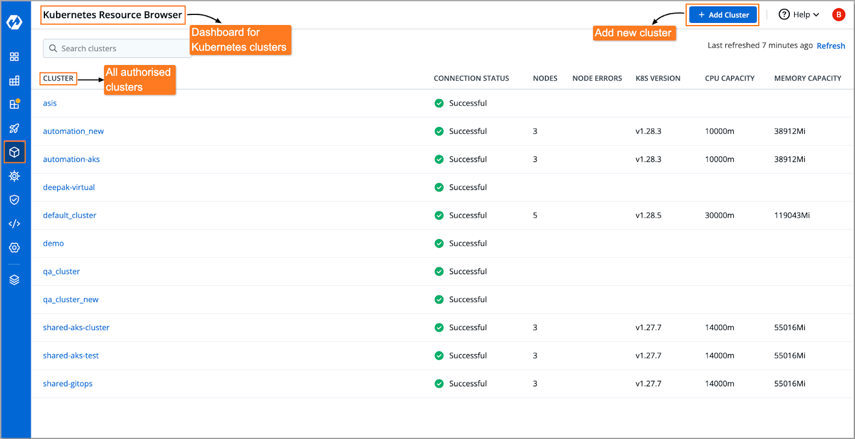Open the Chart Store icon with orange dot
The height and width of the screenshot is (439, 855).
(14, 104)
